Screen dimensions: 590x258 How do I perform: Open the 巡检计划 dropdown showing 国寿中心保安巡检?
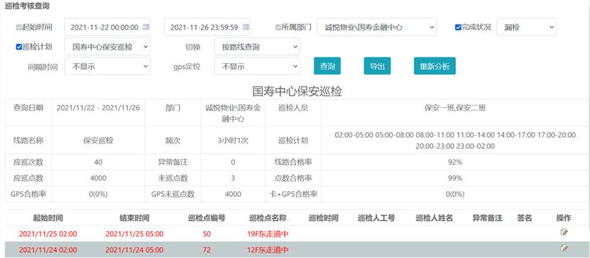(x=107, y=47)
